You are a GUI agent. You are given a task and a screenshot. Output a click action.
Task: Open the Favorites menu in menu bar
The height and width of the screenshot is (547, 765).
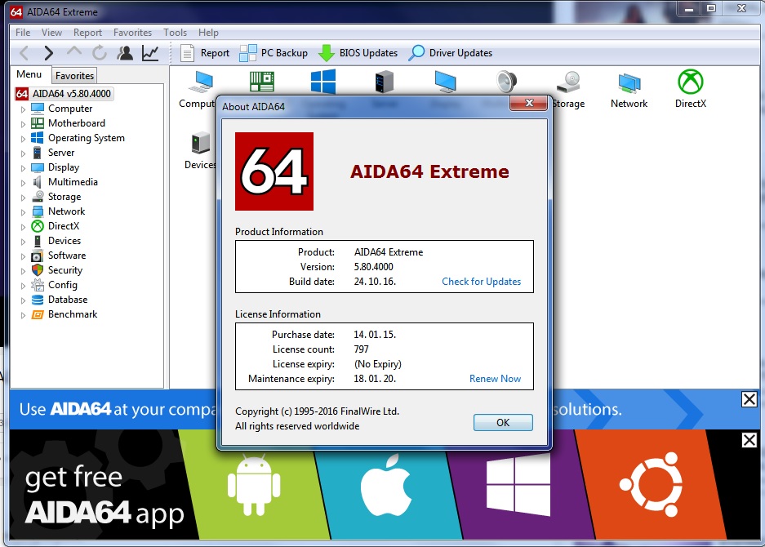pyautogui.click(x=132, y=32)
